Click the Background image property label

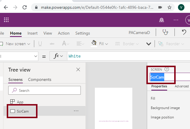point(165,108)
